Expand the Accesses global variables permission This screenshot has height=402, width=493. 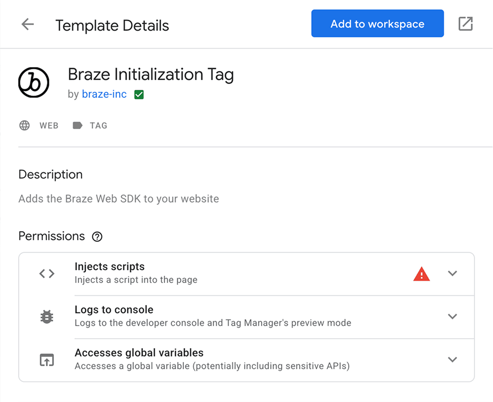click(452, 360)
